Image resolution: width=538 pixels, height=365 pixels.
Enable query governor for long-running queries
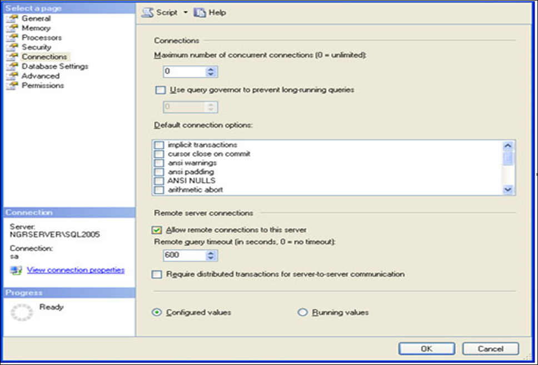coord(160,90)
